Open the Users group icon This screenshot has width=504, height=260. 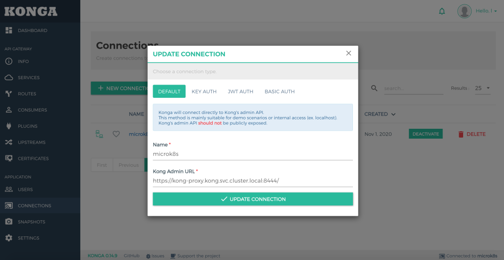click(x=9, y=189)
